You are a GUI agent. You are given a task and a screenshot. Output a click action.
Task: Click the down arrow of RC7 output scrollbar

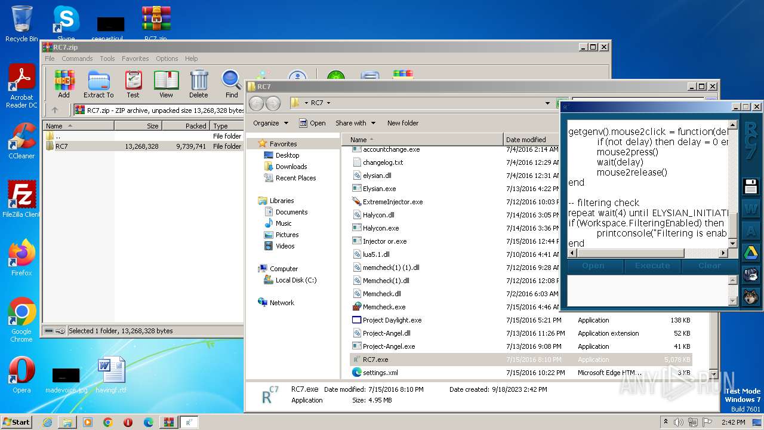733,302
